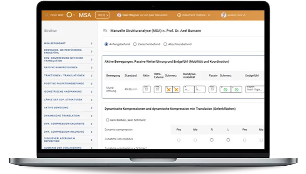The width and height of the screenshot is (306, 174).
Task: Click the Dokument Historie clock icon
Action: coord(179,15)
